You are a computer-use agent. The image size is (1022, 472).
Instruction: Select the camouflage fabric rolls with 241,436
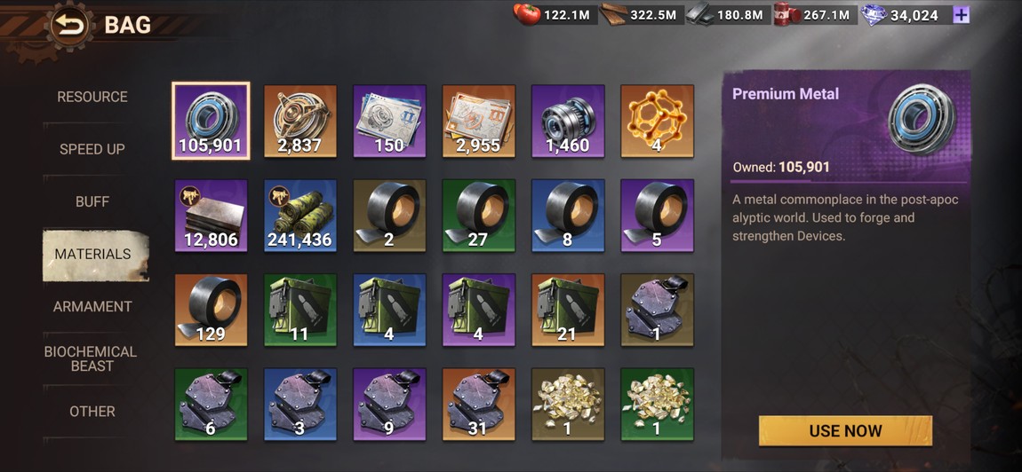(x=299, y=216)
